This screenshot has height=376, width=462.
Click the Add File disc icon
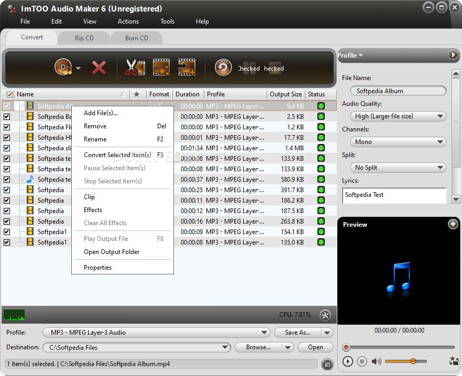pos(63,67)
